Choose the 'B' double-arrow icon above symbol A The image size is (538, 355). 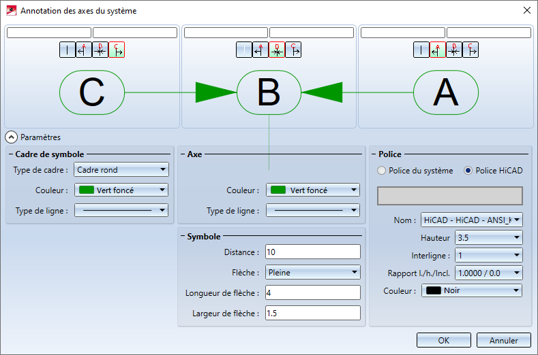point(454,50)
